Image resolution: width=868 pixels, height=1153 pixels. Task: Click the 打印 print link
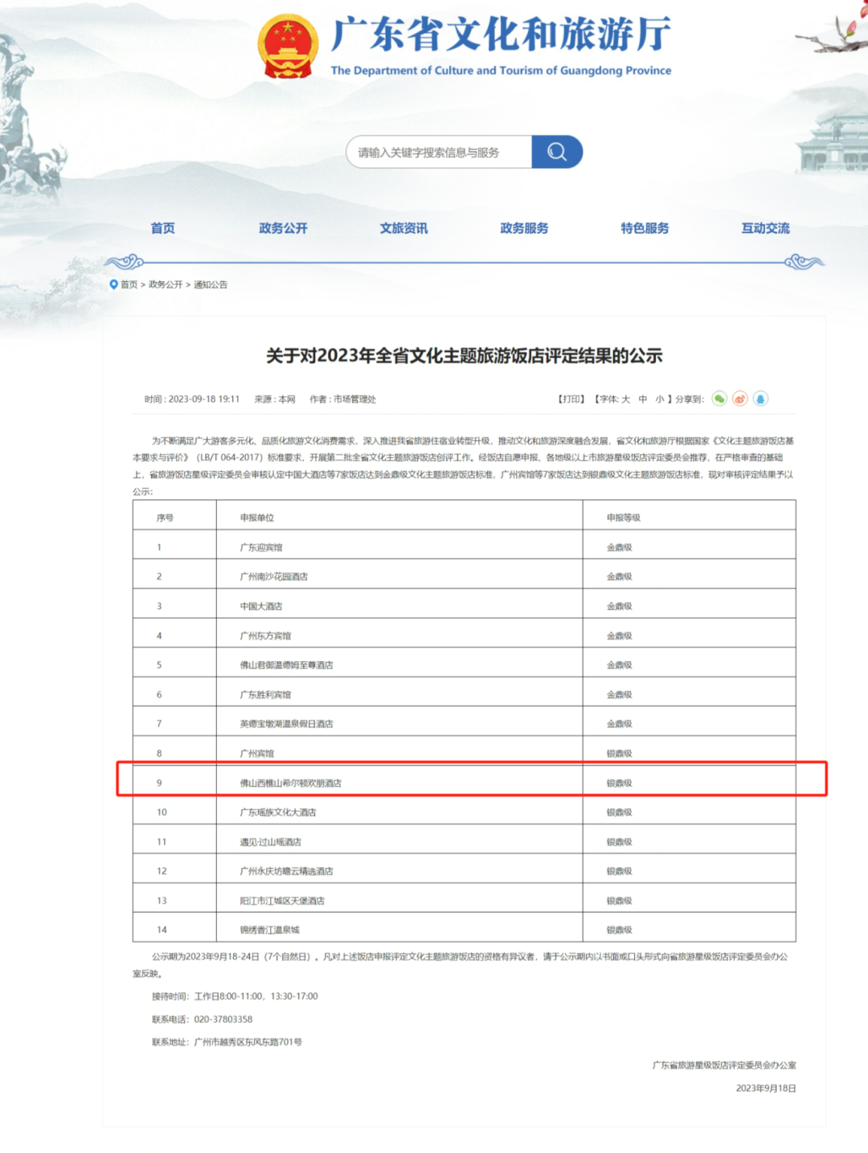(571, 399)
